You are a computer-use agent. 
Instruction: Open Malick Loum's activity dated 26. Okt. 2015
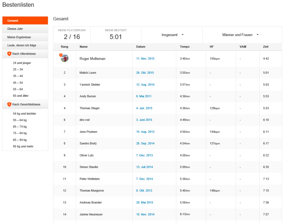pyautogui.click(x=145, y=73)
